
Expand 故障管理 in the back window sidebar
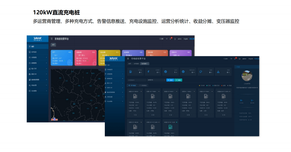(x=38, y=63)
